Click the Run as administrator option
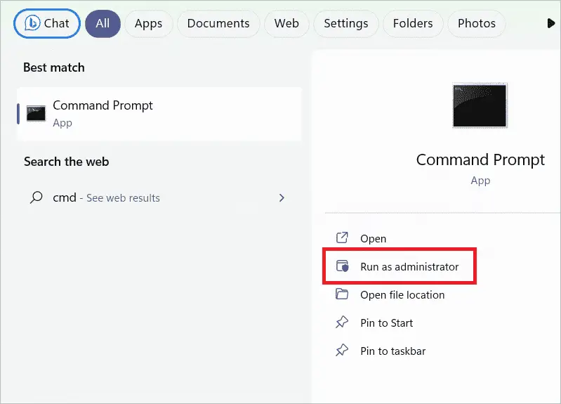The width and height of the screenshot is (561, 404). coord(400,266)
